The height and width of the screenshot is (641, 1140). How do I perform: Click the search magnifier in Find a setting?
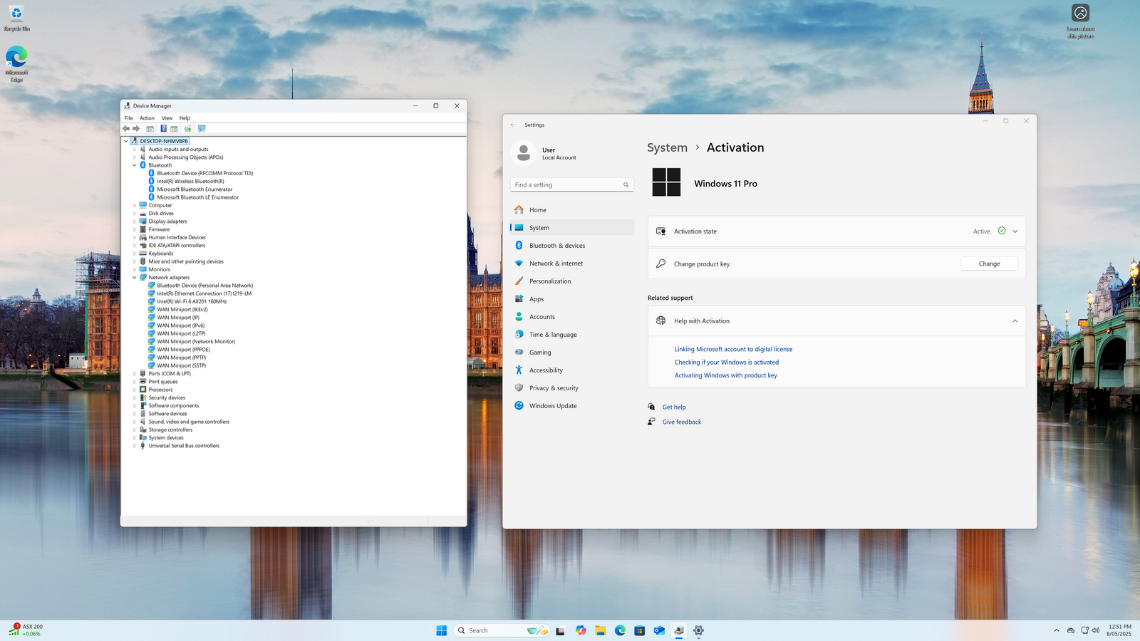point(626,185)
